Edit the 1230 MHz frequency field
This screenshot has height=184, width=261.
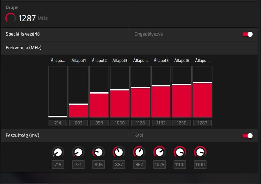tap(182, 123)
